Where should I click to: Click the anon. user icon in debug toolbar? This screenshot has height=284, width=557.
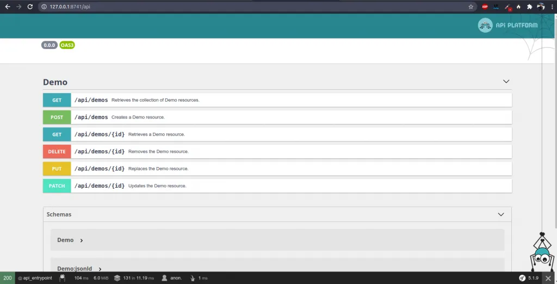tap(164, 278)
